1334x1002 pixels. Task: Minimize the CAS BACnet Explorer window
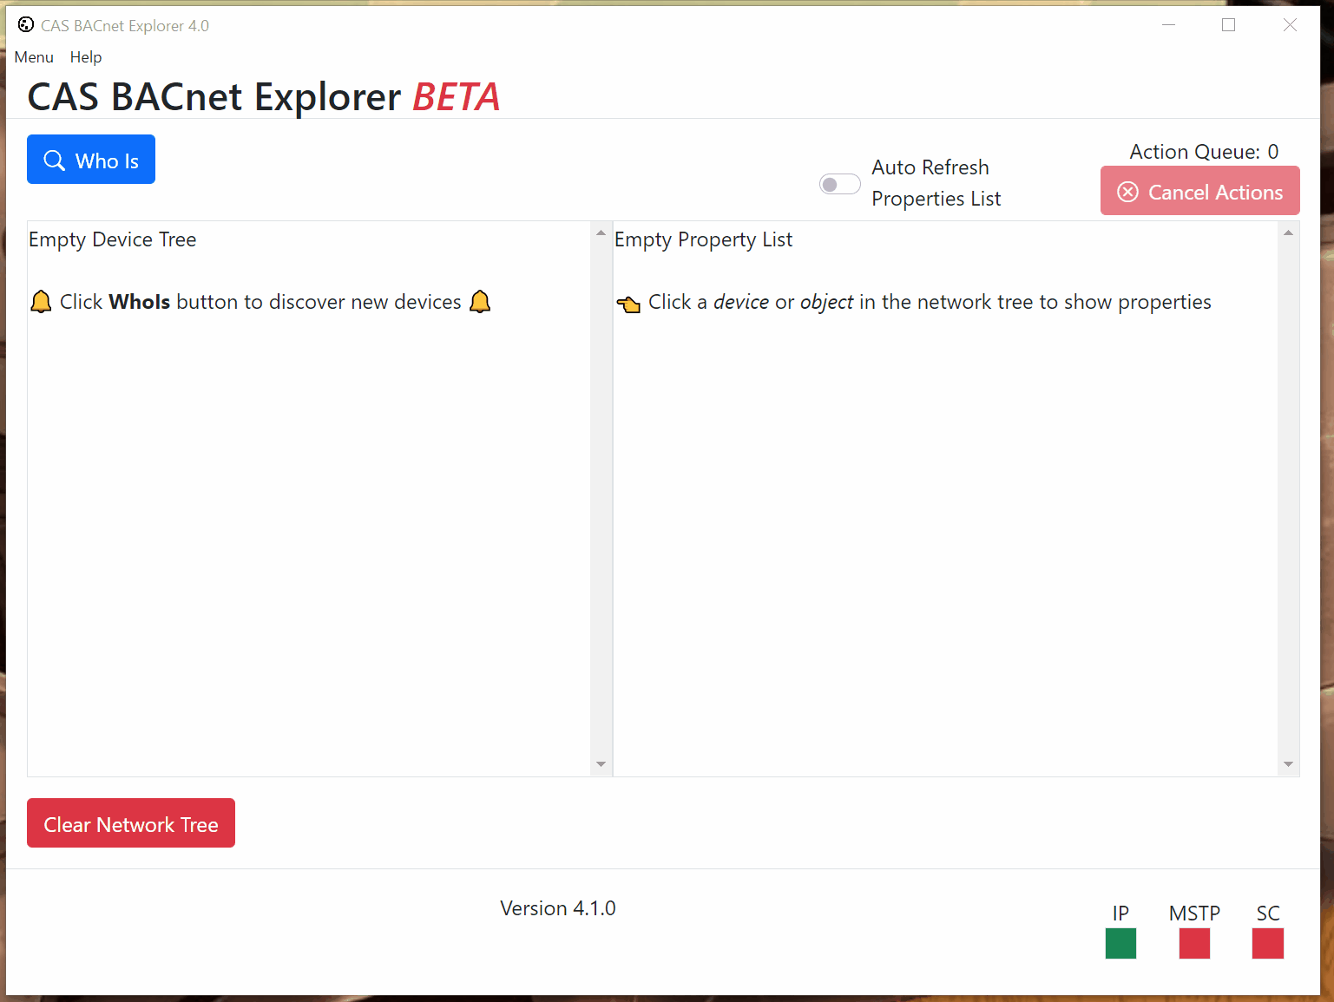(1169, 25)
